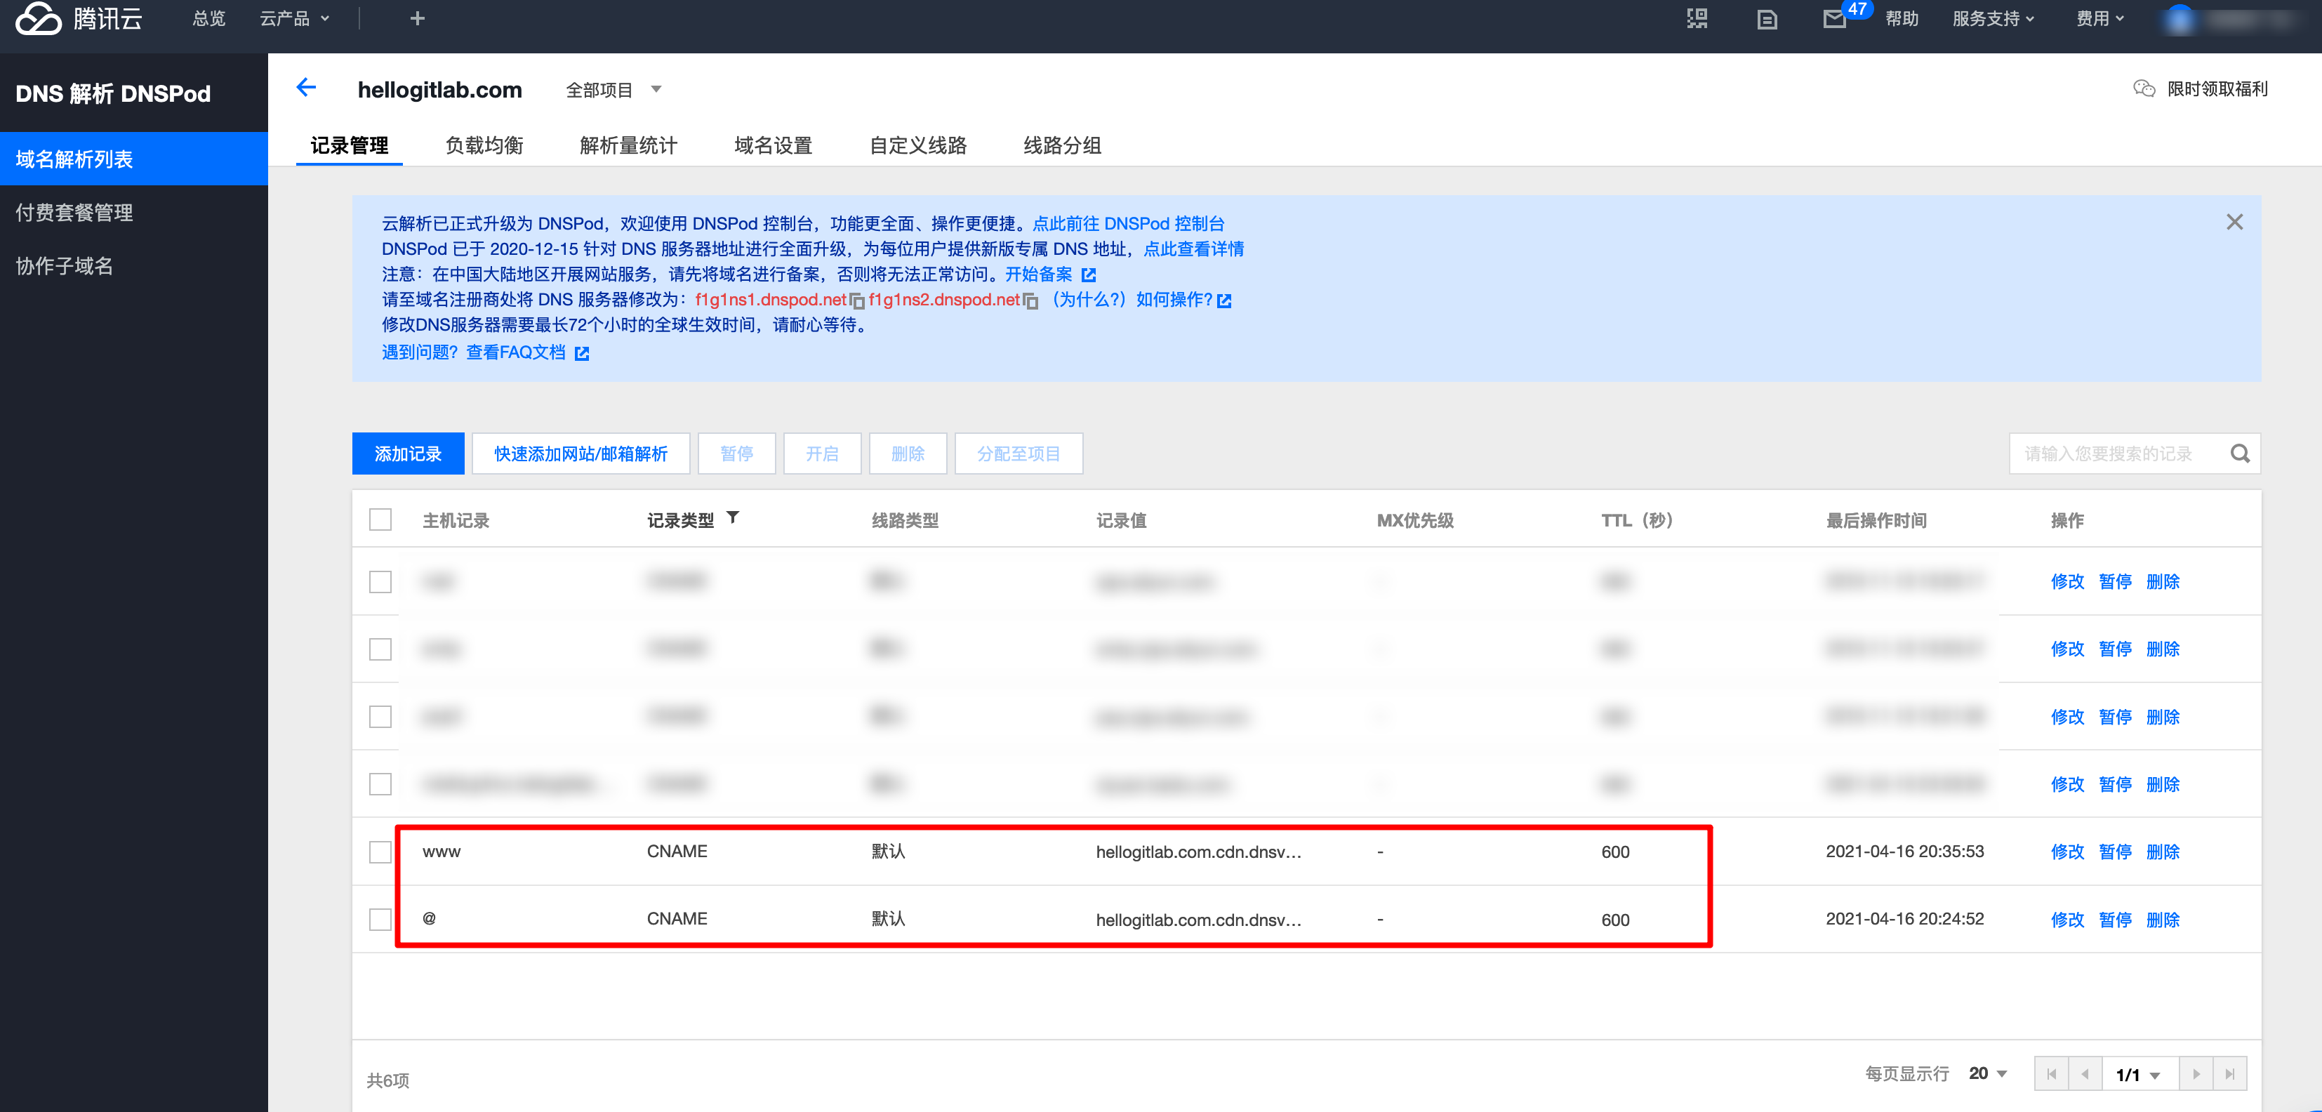Image resolution: width=2322 pixels, height=1112 pixels.
Task: Go back using the blue arrow
Action: pyautogui.click(x=307, y=88)
